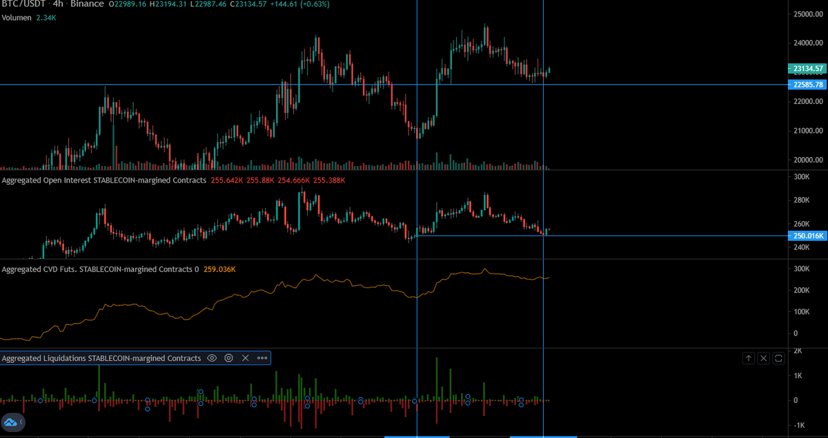Delete the liquidations pane
Screen dimensions: 828x438
(763, 358)
